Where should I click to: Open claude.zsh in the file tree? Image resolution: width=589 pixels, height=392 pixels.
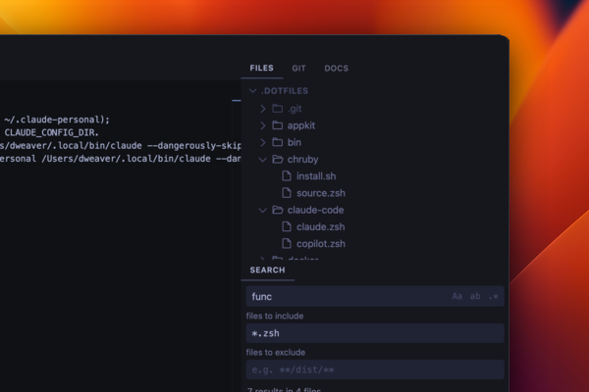coord(320,227)
